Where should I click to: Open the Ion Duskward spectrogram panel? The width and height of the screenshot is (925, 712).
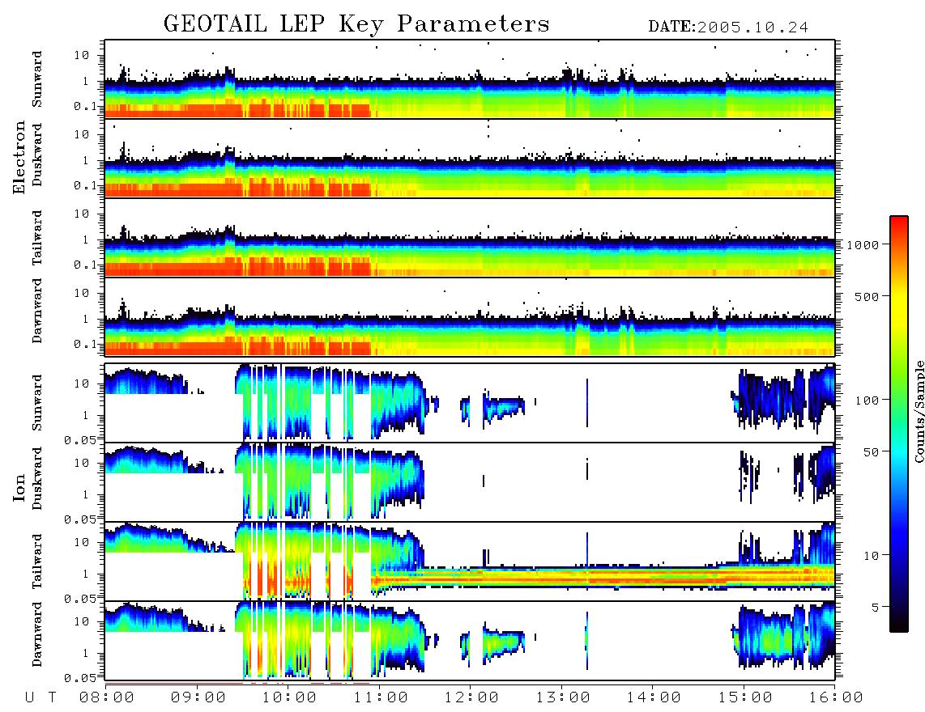(x=470, y=481)
